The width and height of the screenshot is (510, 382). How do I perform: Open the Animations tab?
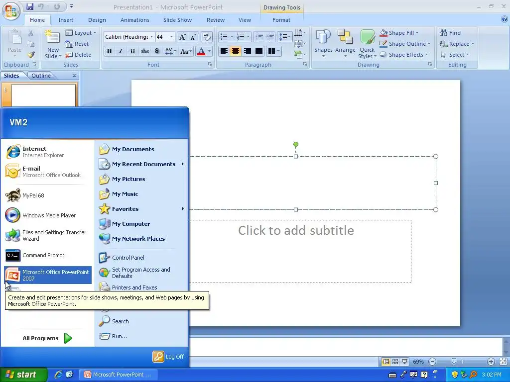click(134, 20)
